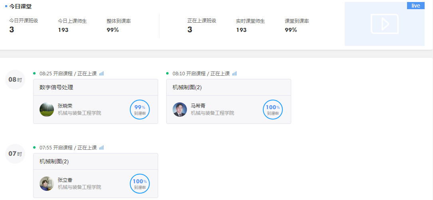Click 张晓荣 teacher avatar

click(x=47, y=110)
